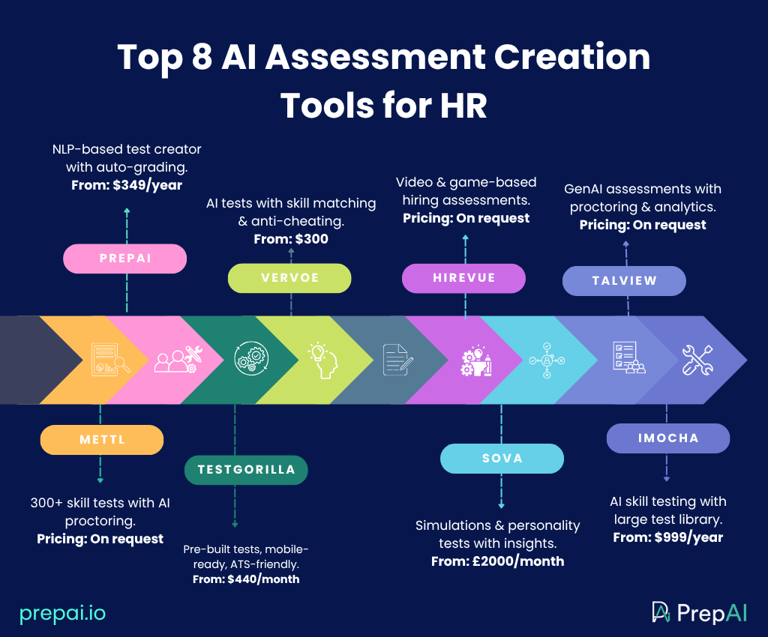Click the green TESTGORILLA label
This screenshot has width=768, height=637.
[x=246, y=470]
